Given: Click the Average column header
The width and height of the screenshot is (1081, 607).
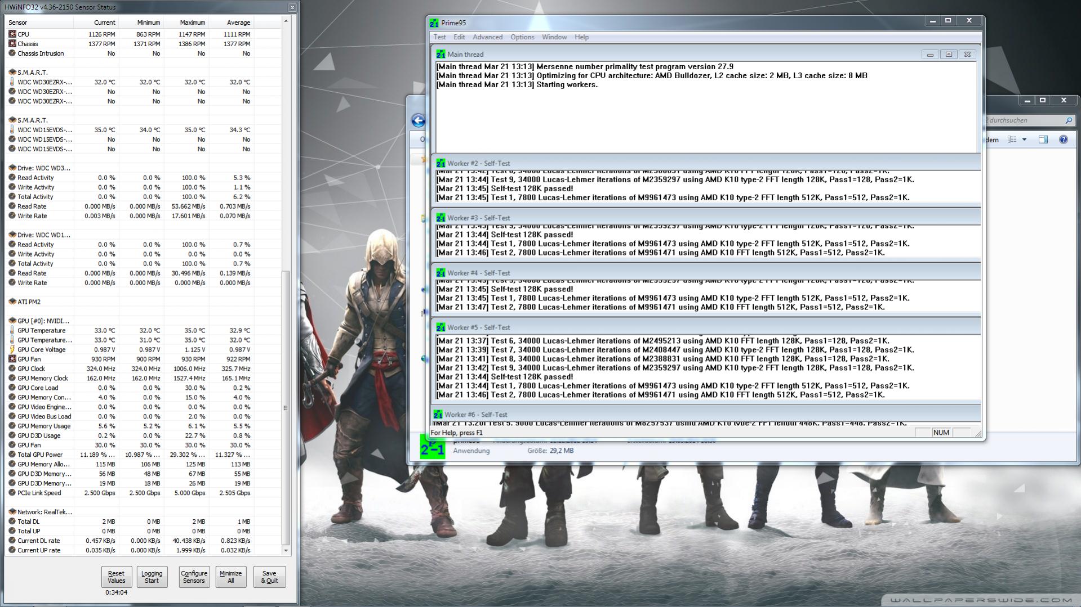Looking at the screenshot, I should [x=231, y=23].
